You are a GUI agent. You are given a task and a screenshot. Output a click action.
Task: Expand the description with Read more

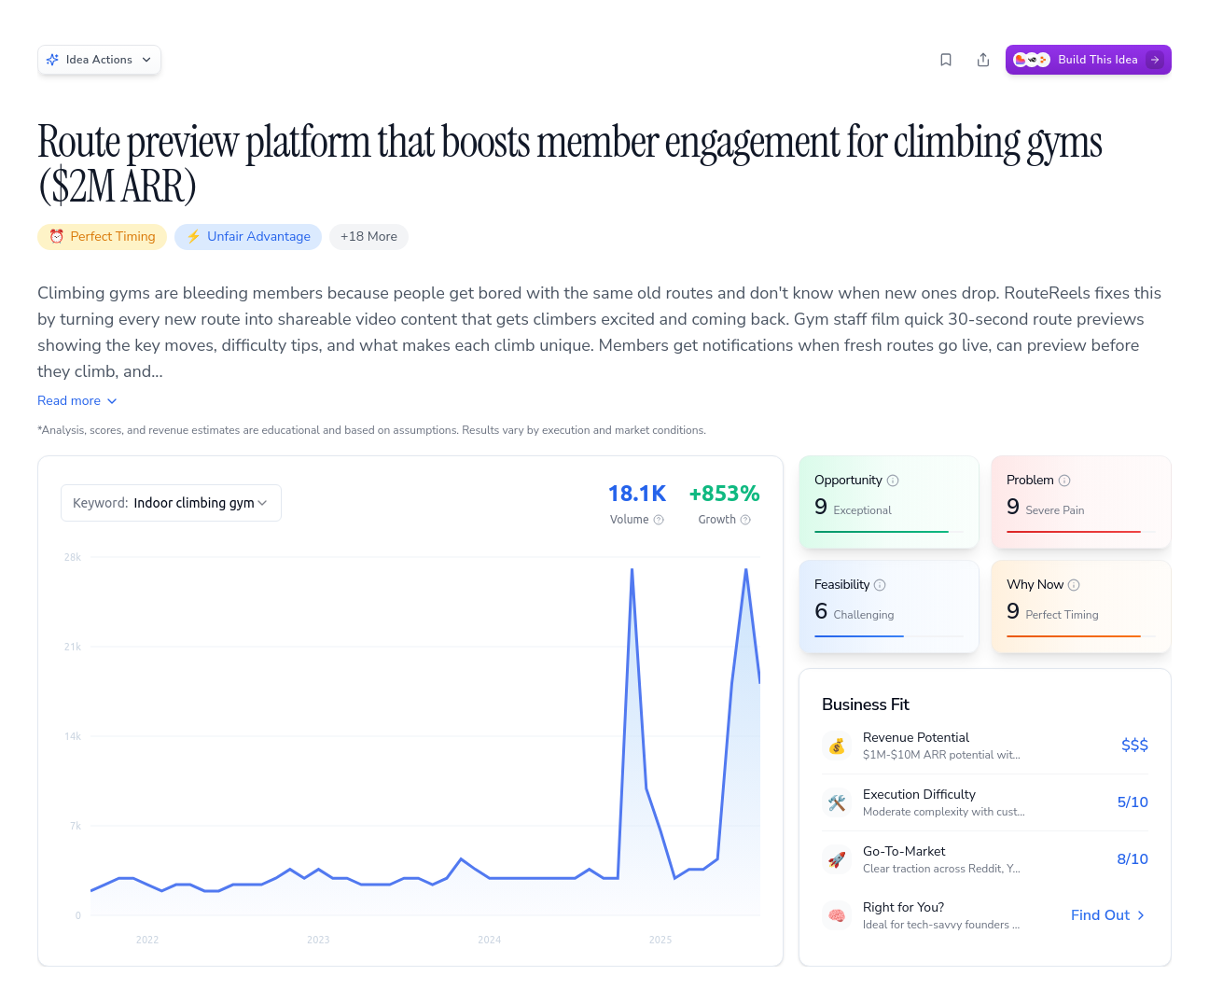[76, 400]
